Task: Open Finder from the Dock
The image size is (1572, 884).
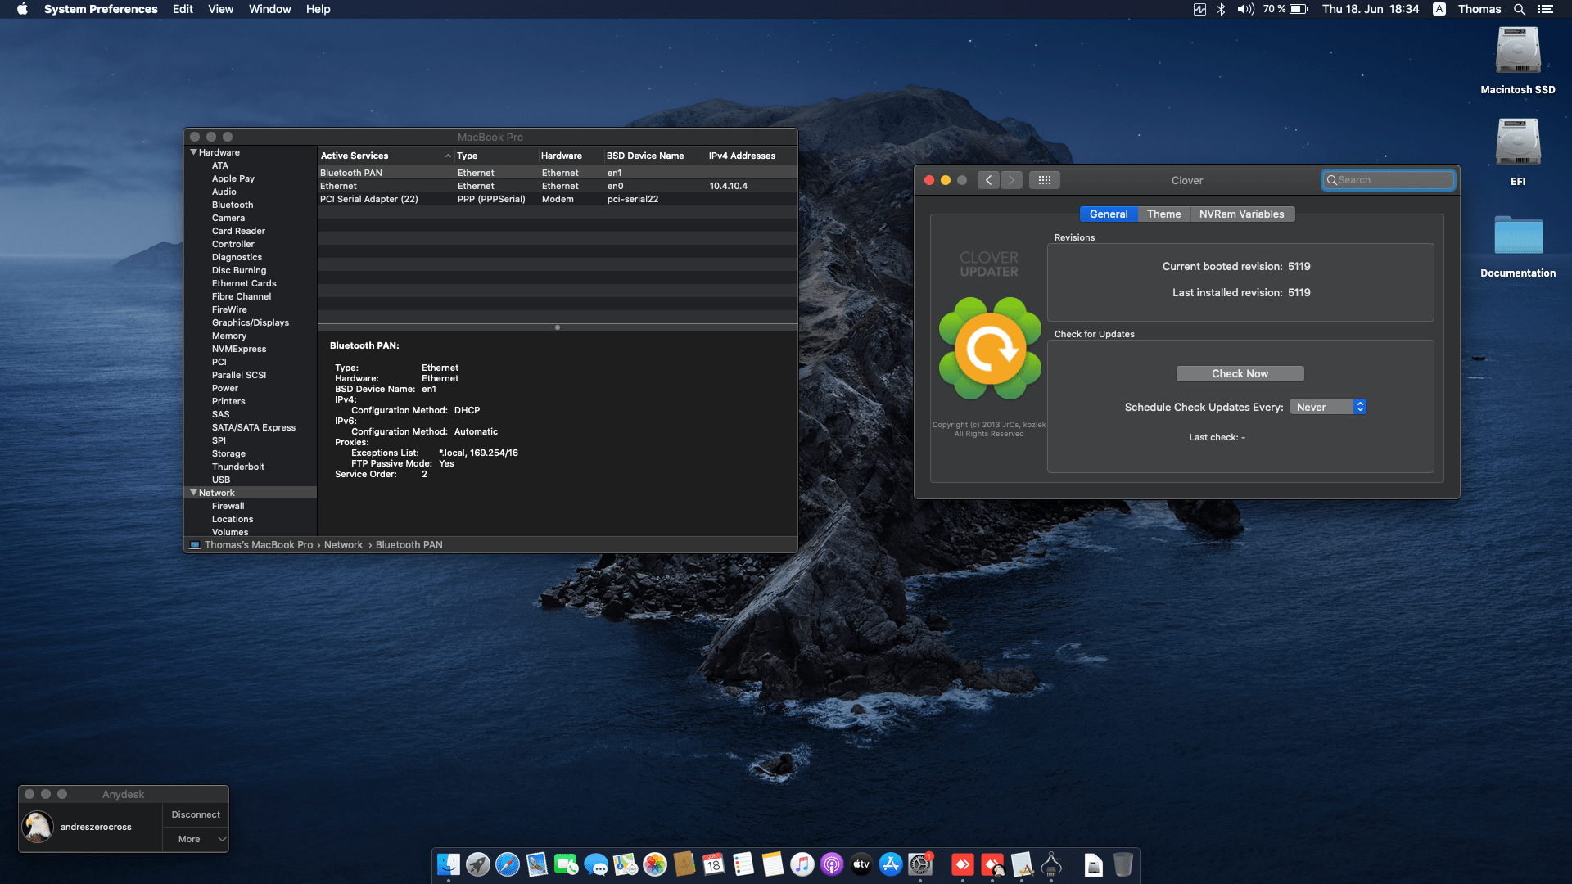Action: (449, 864)
